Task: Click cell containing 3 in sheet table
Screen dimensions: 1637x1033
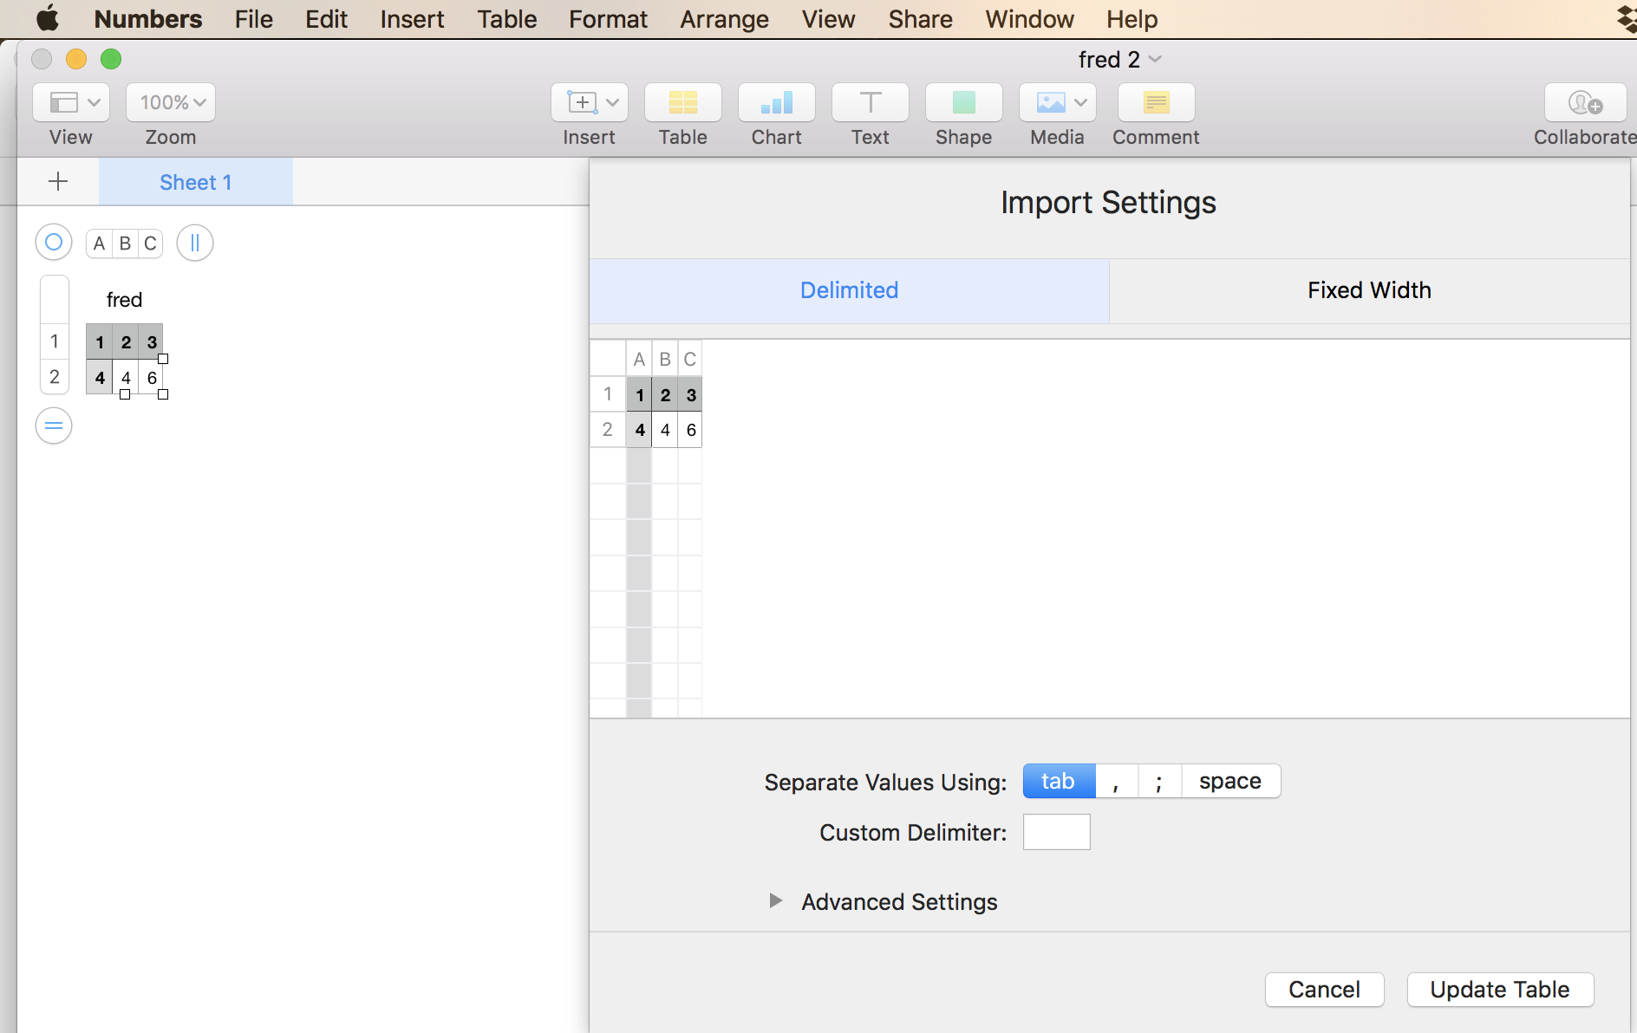Action: [x=152, y=341]
